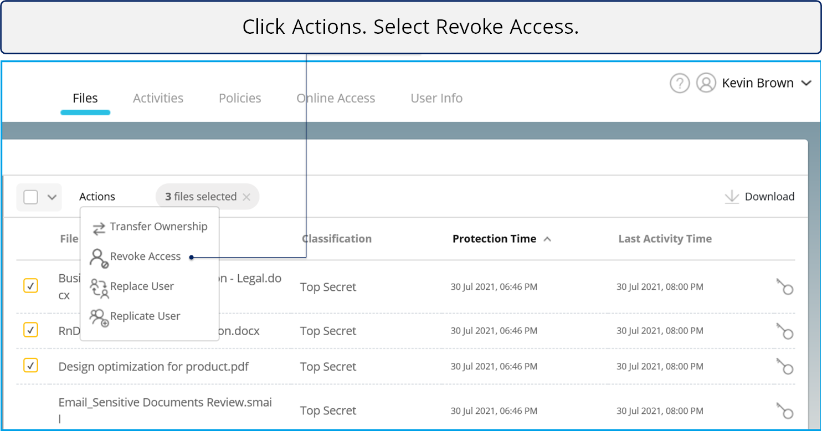Click the Replace User icon
Viewport: 822px width, 431px height.
click(x=99, y=288)
